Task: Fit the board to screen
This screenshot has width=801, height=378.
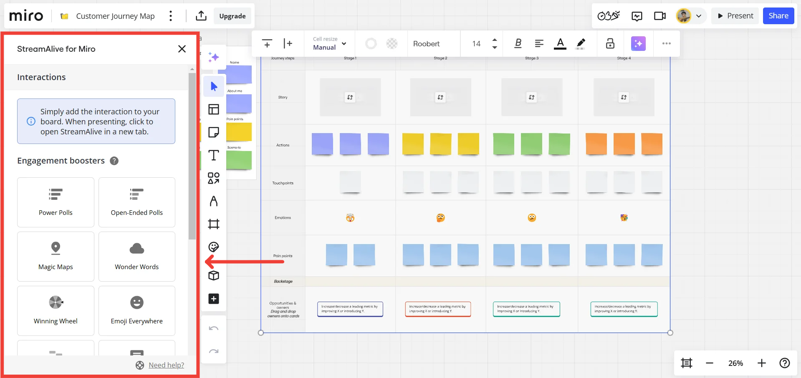Action: point(687,363)
